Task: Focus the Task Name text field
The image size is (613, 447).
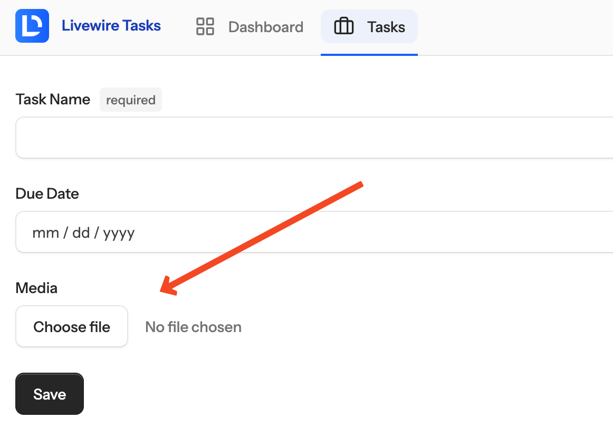Action: coord(314,138)
